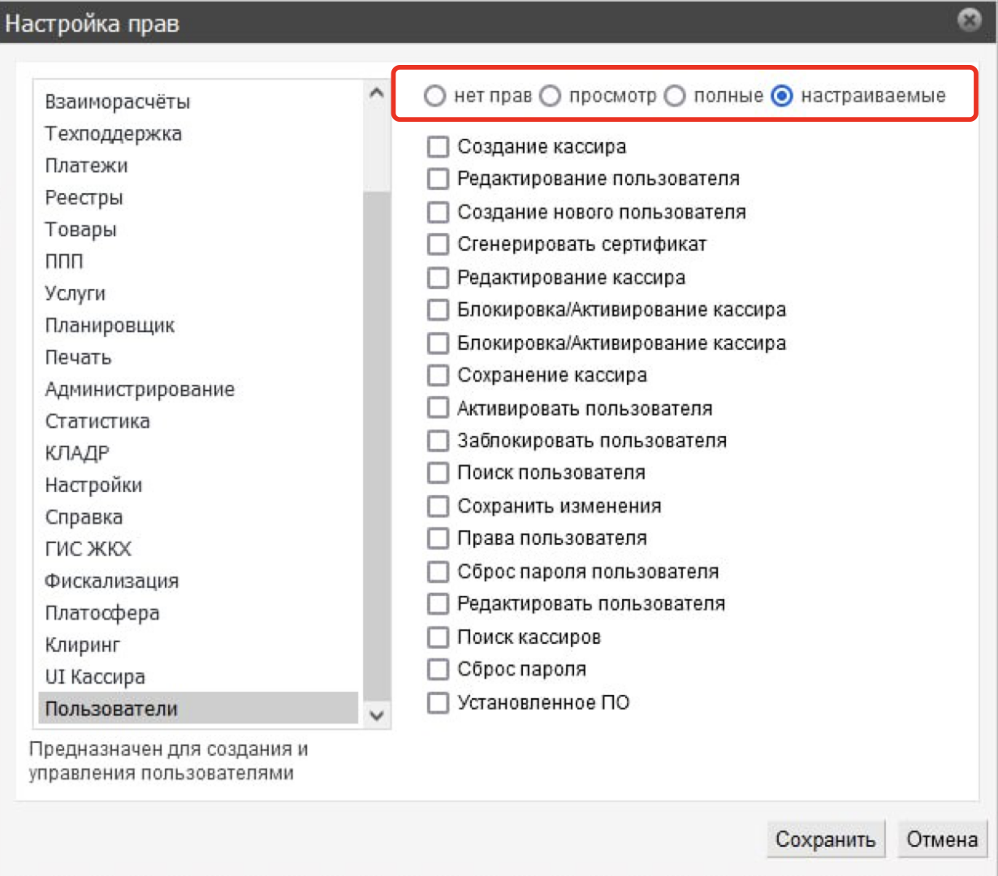
Task: Toggle 'Заблокировать пользователя' checkbox
Action: (x=438, y=441)
